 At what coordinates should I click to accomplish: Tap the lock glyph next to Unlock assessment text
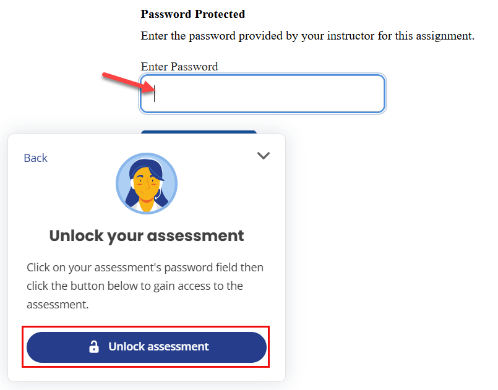(94, 347)
